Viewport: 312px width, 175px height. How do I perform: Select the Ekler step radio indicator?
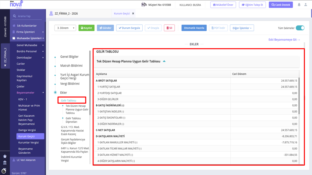[x=55, y=92]
